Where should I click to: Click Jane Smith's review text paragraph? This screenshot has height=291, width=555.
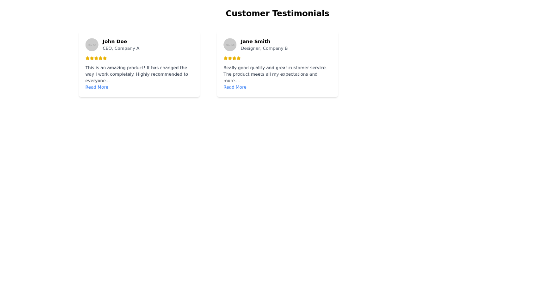point(275,74)
